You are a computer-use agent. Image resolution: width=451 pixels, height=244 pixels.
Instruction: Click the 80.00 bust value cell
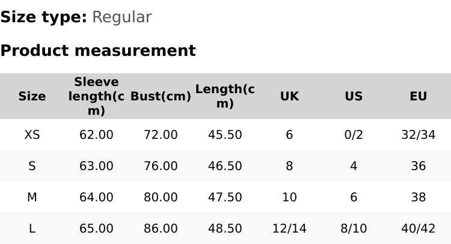coord(161,197)
